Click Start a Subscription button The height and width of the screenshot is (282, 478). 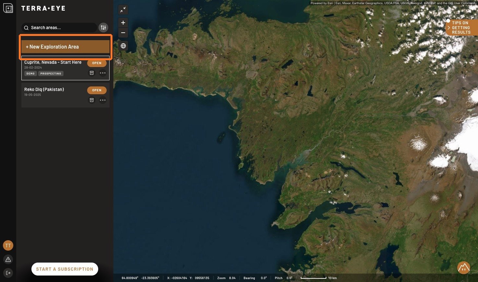65,269
